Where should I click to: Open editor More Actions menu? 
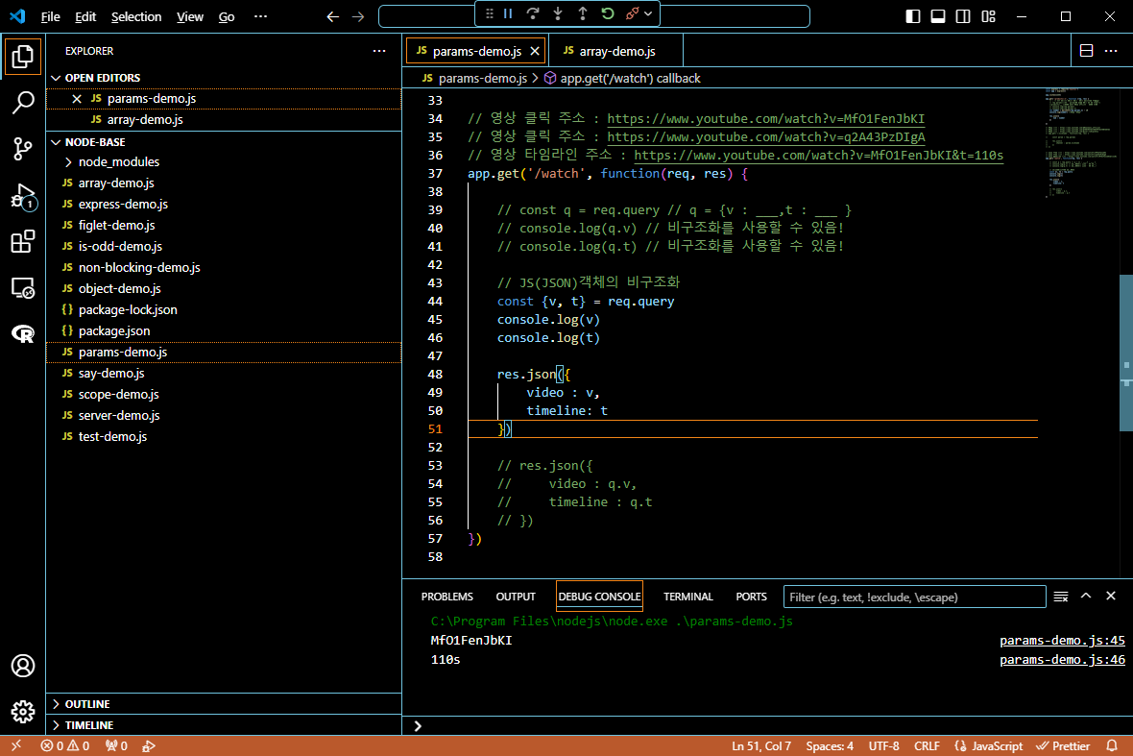pos(1111,51)
